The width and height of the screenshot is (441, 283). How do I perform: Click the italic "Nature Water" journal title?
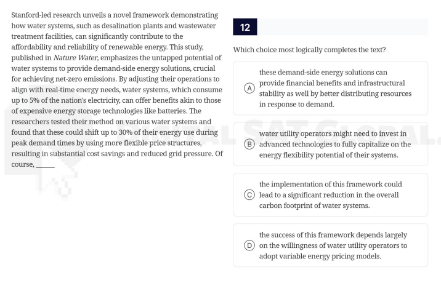[76, 58]
